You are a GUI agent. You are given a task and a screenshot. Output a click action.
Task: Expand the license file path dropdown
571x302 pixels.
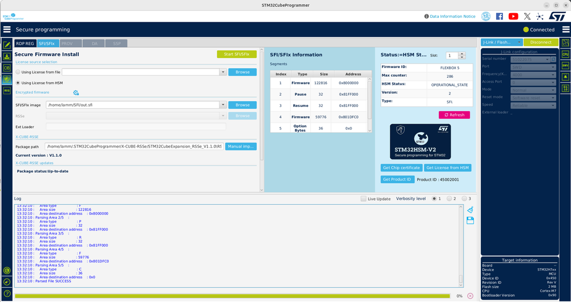[223, 72]
